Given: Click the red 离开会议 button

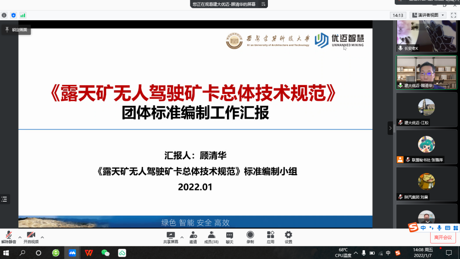Looking at the screenshot, I should point(443,238).
